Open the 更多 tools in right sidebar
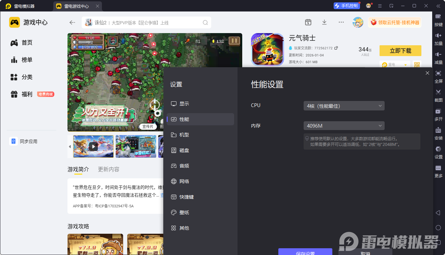The image size is (445, 255). coord(438,172)
